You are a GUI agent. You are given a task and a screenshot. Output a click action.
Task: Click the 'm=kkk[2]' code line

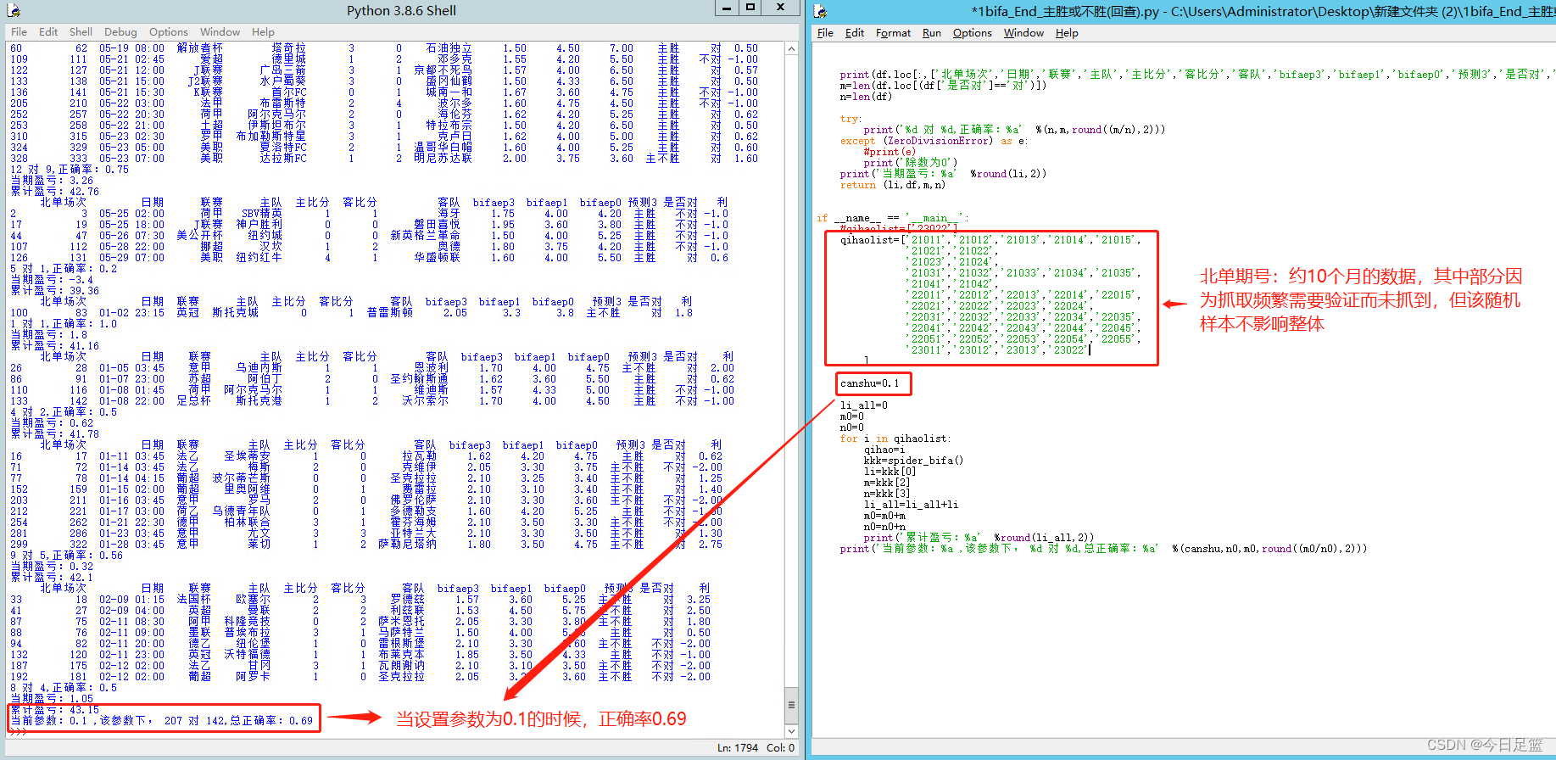coord(887,483)
